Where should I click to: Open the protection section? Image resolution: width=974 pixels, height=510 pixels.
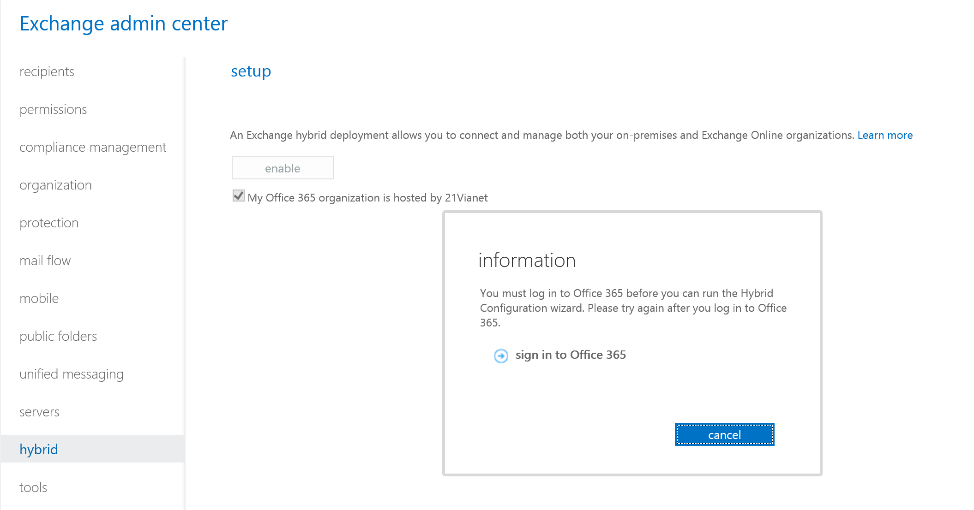pyautogui.click(x=49, y=223)
